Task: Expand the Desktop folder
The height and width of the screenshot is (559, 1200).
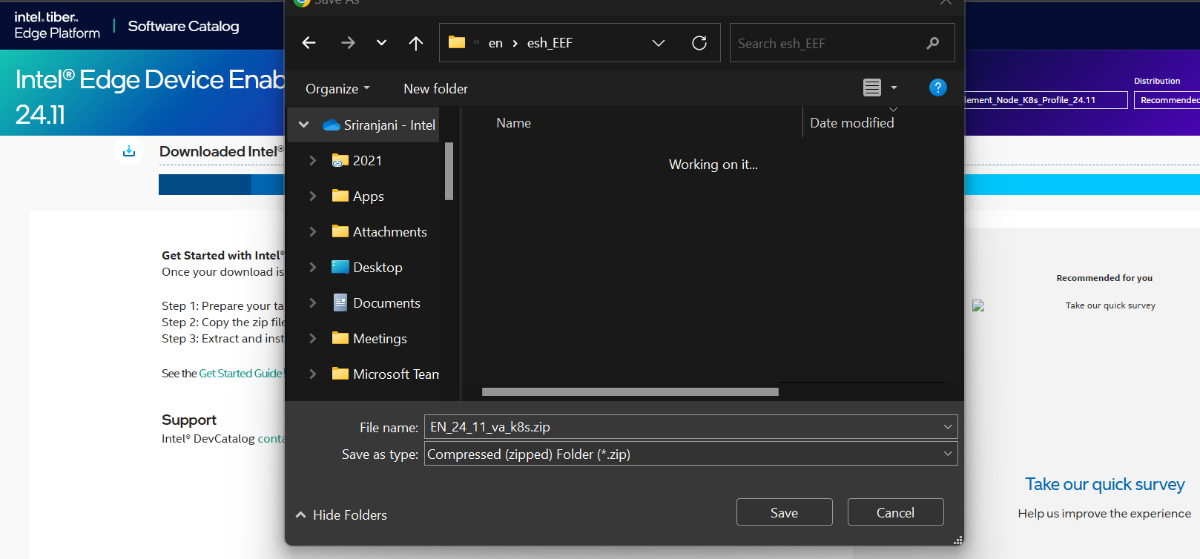Action: coord(313,267)
